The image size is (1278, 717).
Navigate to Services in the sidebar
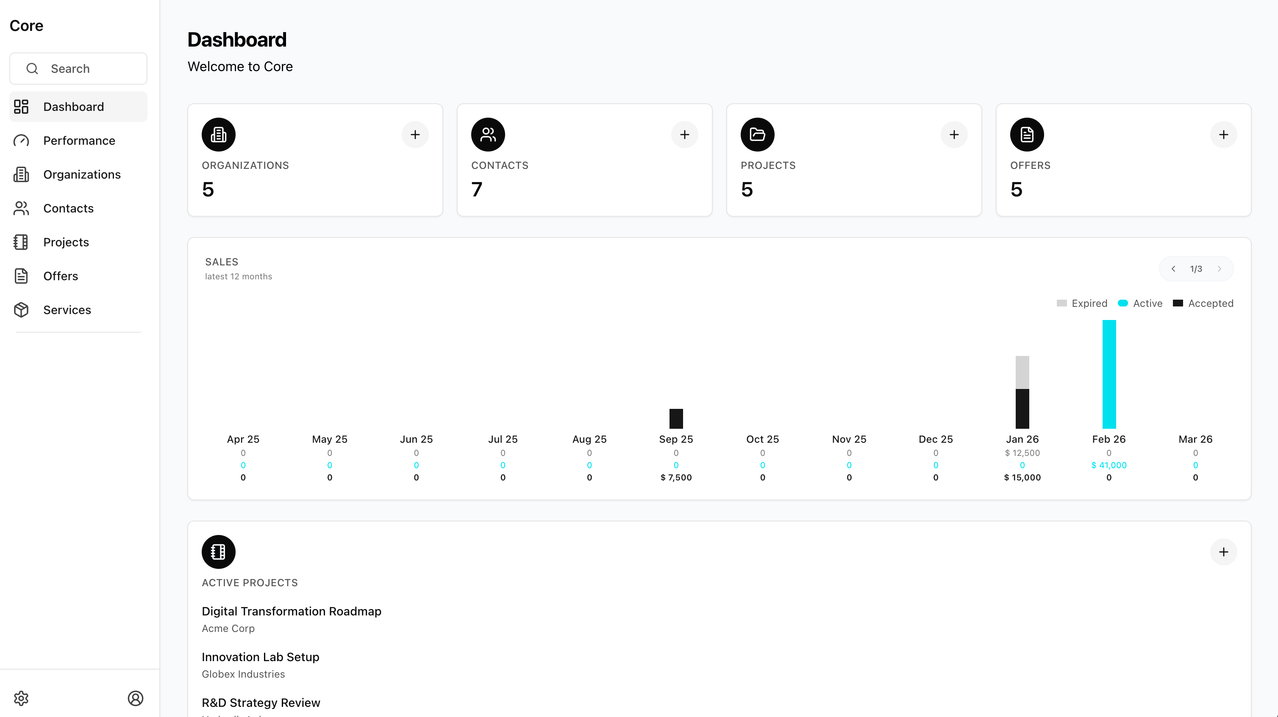pos(67,310)
